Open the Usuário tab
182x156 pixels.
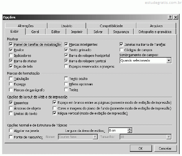(67, 26)
